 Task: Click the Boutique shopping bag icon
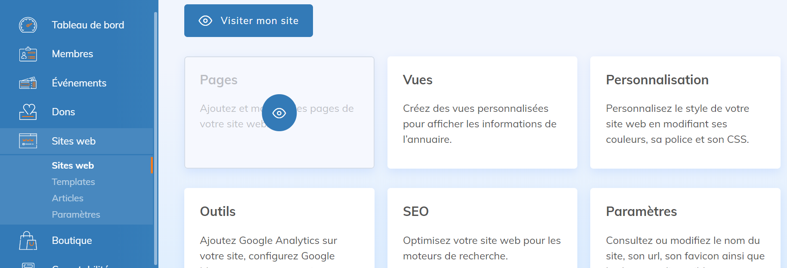[28, 240]
